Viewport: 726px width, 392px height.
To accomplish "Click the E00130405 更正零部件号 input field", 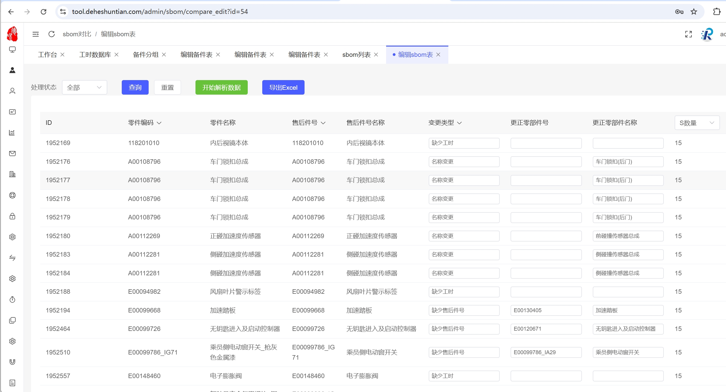I will click(x=546, y=310).
